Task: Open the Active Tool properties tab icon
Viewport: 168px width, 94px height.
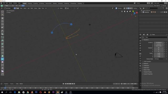Action: pos(140,38)
